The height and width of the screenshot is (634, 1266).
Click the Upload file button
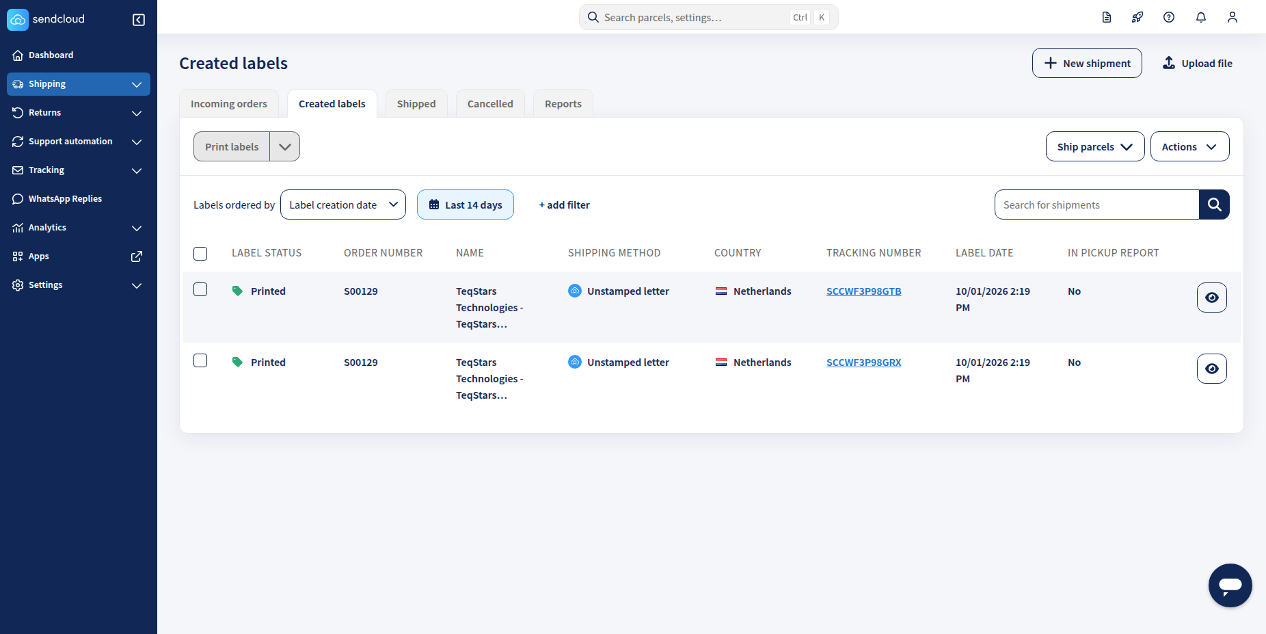1198,63
